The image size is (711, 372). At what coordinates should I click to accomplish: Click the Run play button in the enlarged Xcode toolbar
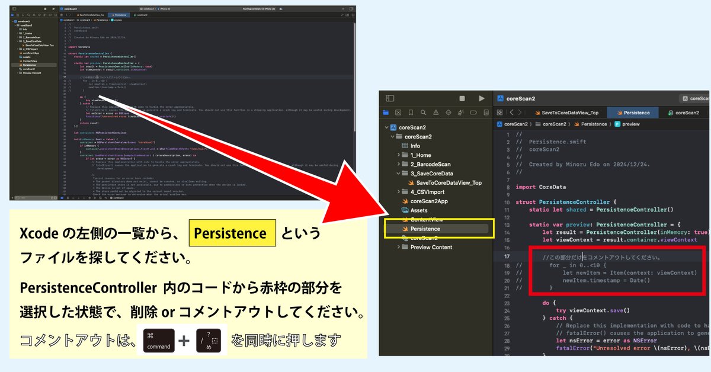coord(482,98)
